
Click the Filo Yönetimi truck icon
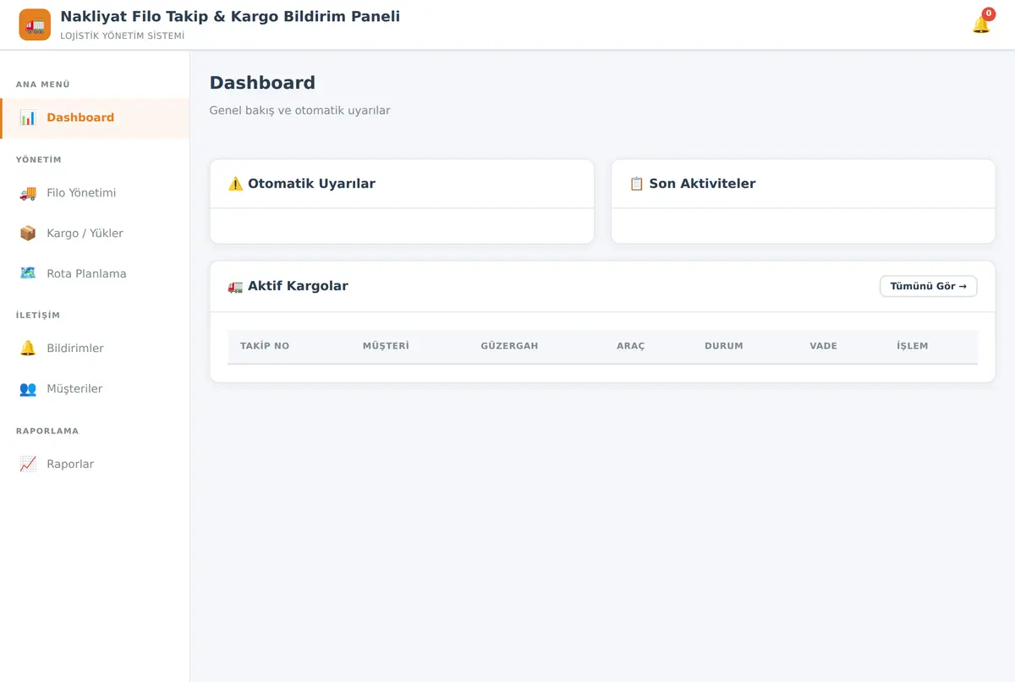[x=28, y=193]
